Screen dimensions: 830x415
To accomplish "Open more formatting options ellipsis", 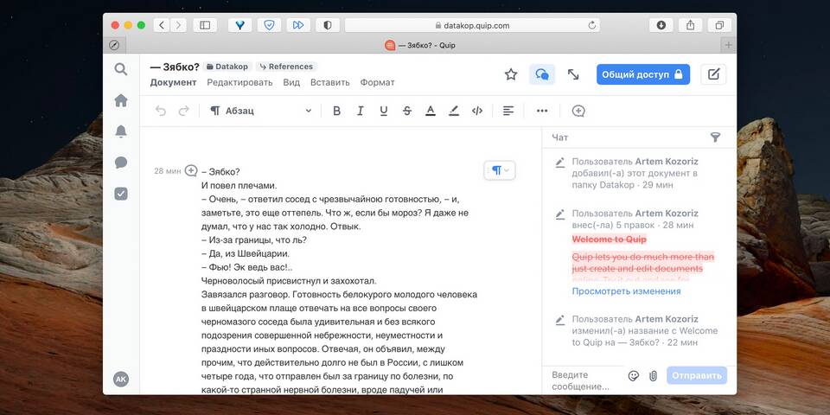I will tap(542, 111).
